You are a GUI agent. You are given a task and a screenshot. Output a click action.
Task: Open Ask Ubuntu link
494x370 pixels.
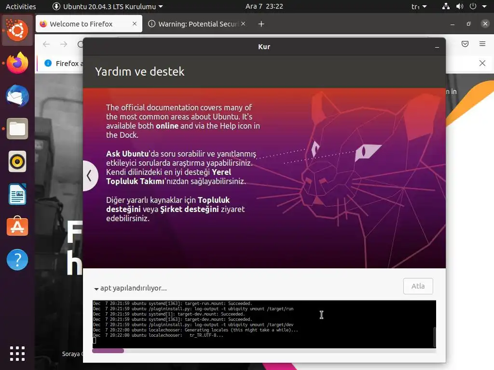point(127,154)
